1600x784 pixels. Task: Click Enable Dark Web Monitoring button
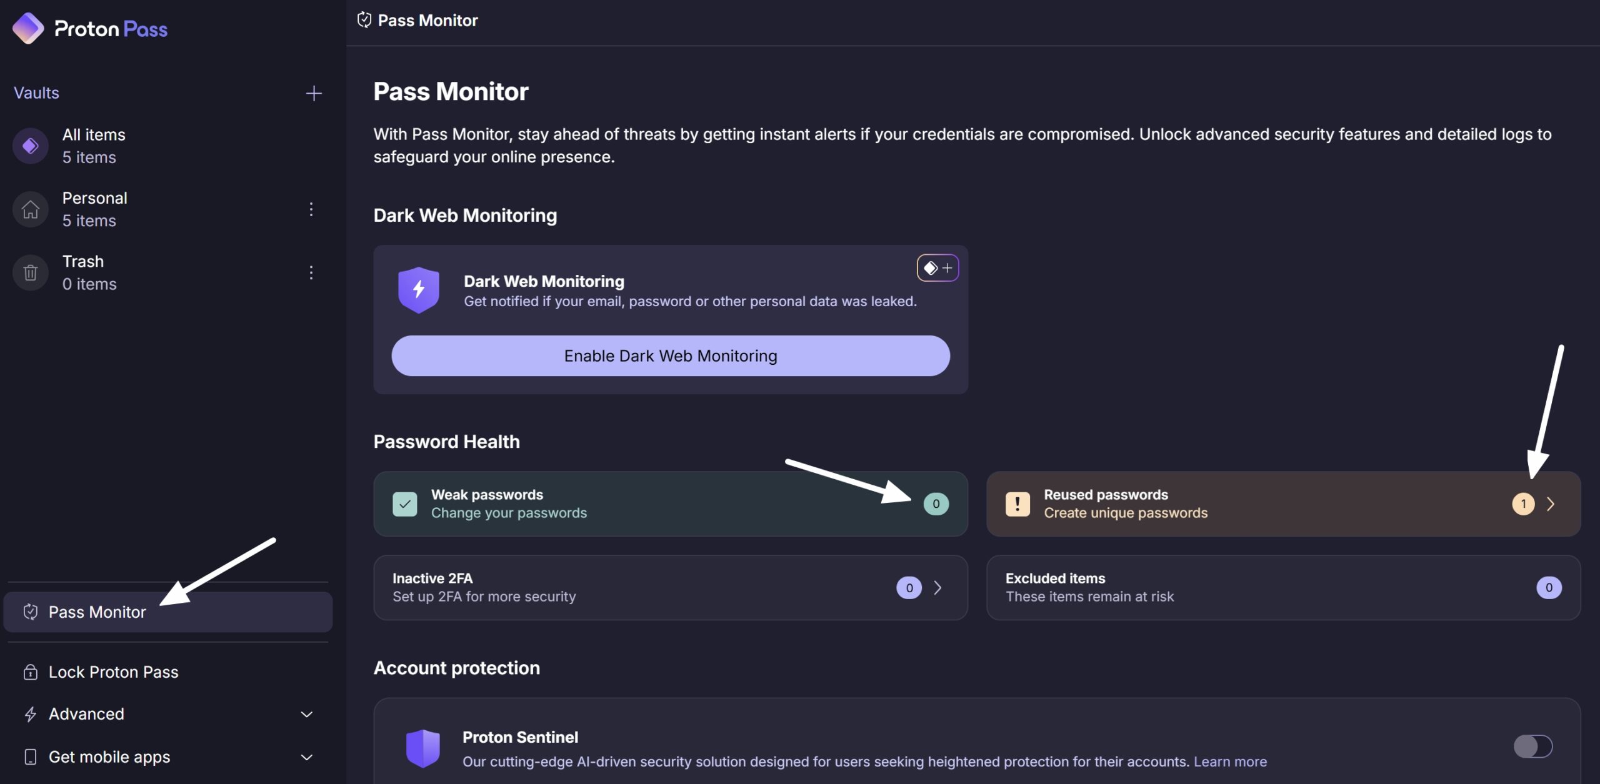coord(671,355)
